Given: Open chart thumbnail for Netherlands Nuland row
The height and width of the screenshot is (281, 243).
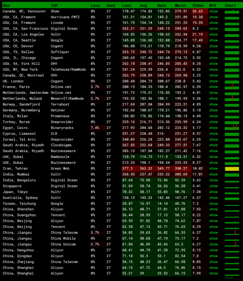Looking at the screenshot, I should pyautogui.click(x=232, y=98).
